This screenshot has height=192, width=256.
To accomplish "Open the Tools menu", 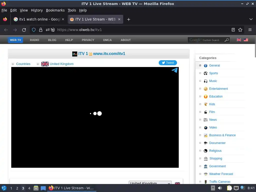I will 72,10.
